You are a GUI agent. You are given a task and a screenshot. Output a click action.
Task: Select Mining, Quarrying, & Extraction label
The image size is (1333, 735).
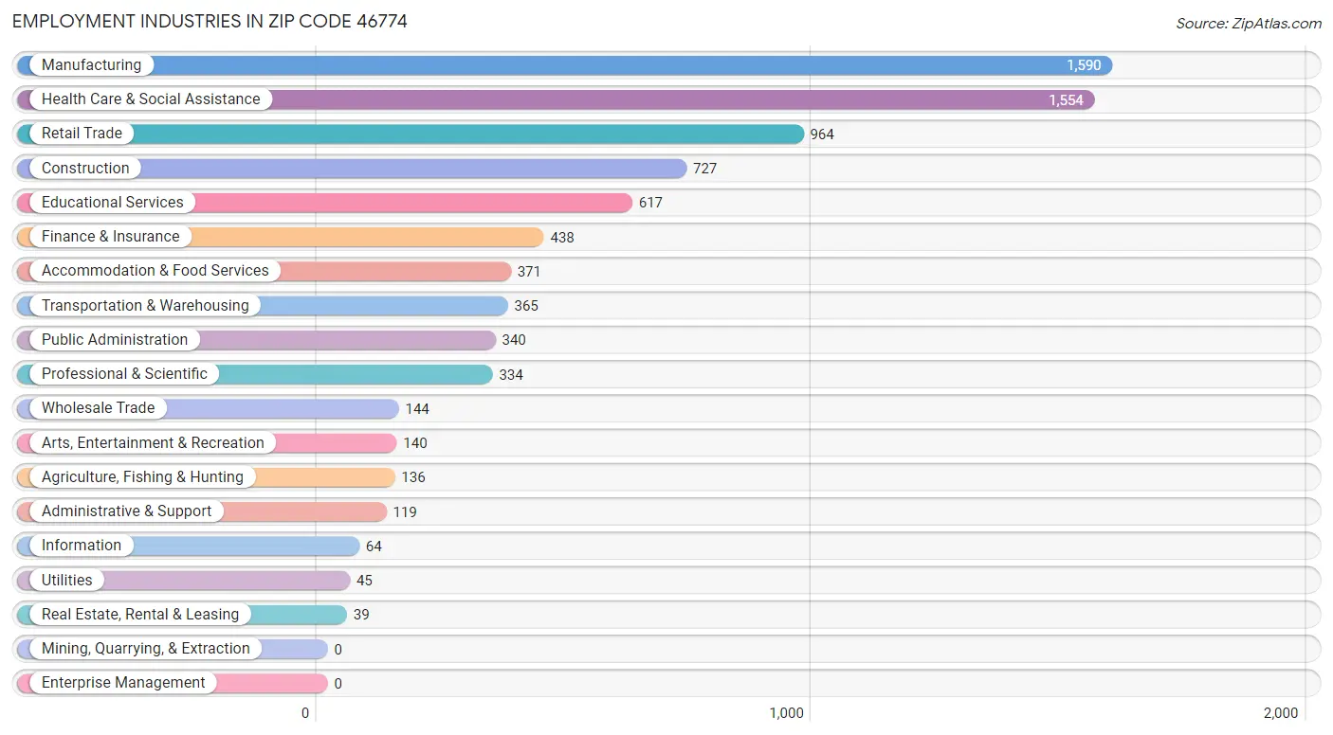click(146, 649)
